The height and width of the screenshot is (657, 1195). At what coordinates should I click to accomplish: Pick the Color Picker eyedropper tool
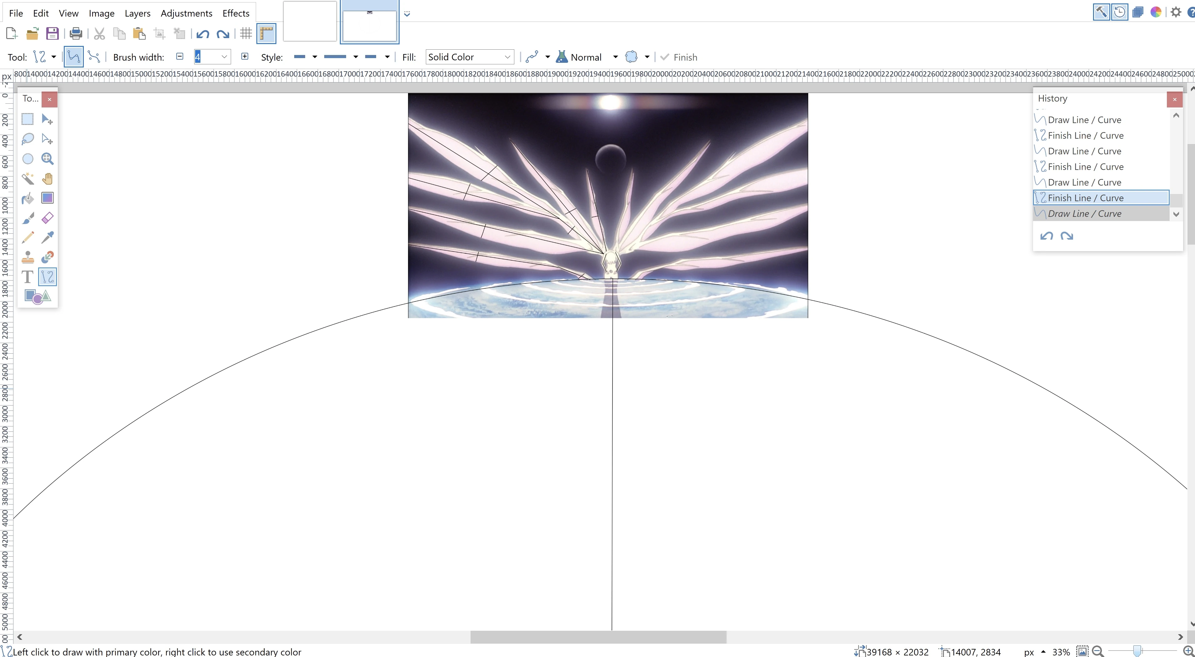coord(47,237)
